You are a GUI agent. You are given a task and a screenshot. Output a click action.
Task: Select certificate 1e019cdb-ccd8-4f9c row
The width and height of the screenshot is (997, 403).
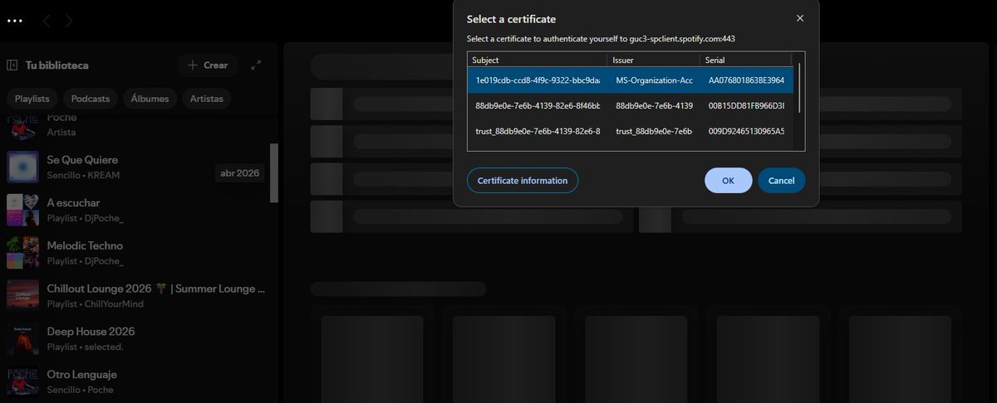pyautogui.click(x=630, y=80)
